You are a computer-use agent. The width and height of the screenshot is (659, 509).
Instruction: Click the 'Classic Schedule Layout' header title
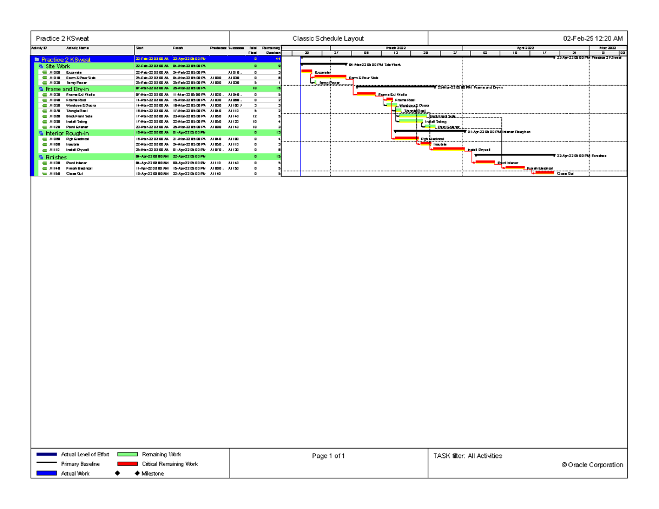click(x=328, y=38)
